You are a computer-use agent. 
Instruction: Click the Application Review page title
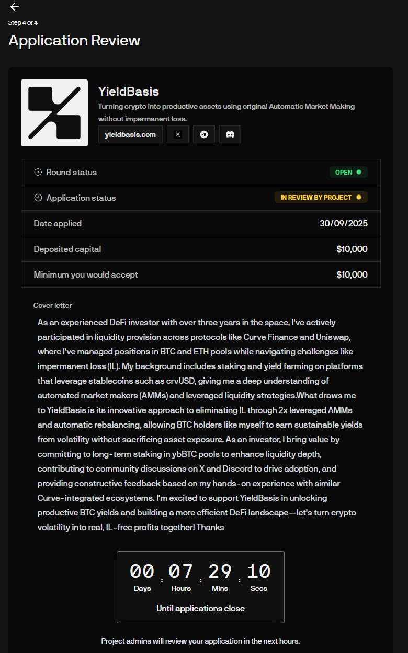click(x=74, y=40)
